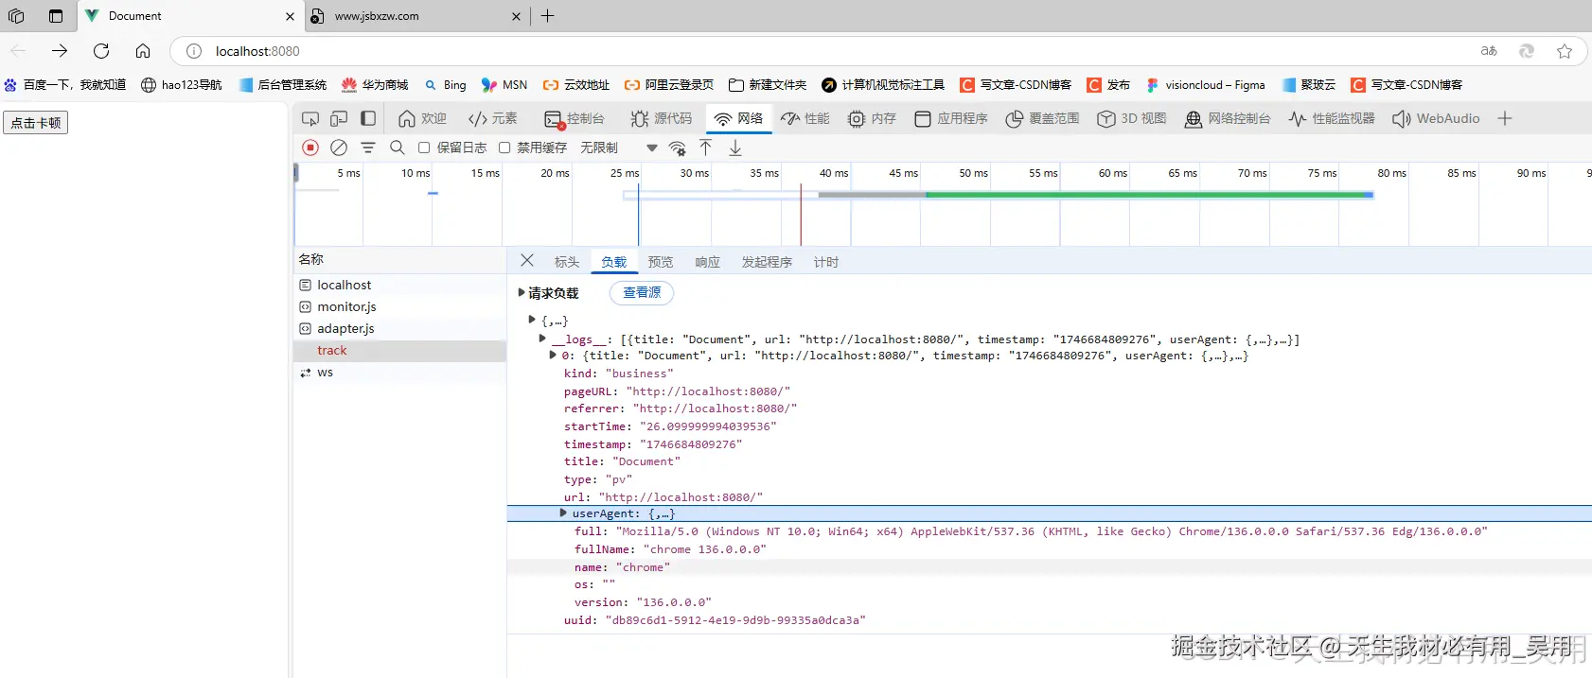The height and width of the screenshot is (678, 1592).
Task: Click the 点击卡顿 page button
Action: pyautogui.click(x=36, y=123)
